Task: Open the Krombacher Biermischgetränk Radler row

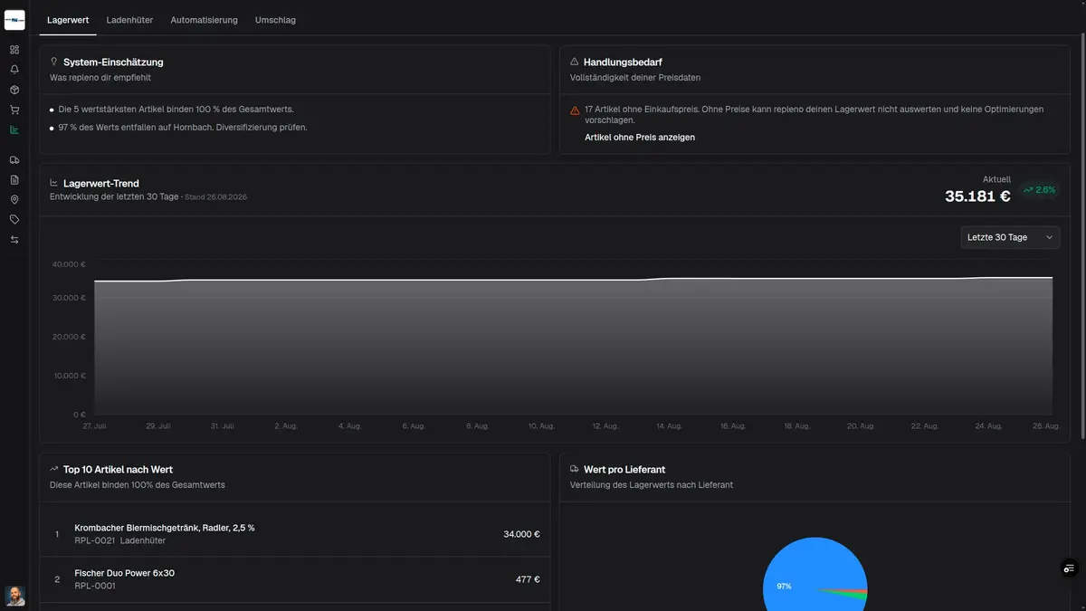Action: click(295, 534)
